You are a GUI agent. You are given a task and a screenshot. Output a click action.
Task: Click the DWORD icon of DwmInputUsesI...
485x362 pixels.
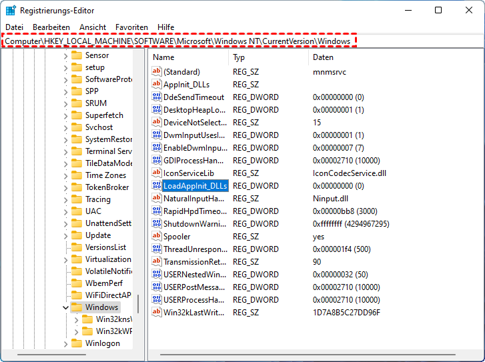pyautogui.click(x=157, y=135)
